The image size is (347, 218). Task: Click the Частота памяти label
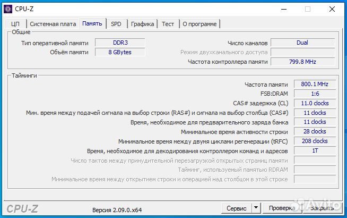tap(266, 85)
